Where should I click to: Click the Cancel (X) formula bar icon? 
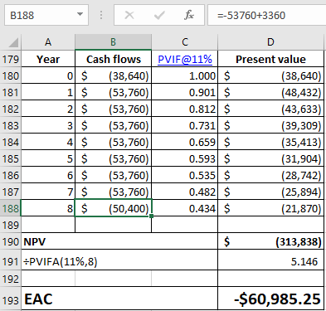pyautogui.click(x=129, y=15)
